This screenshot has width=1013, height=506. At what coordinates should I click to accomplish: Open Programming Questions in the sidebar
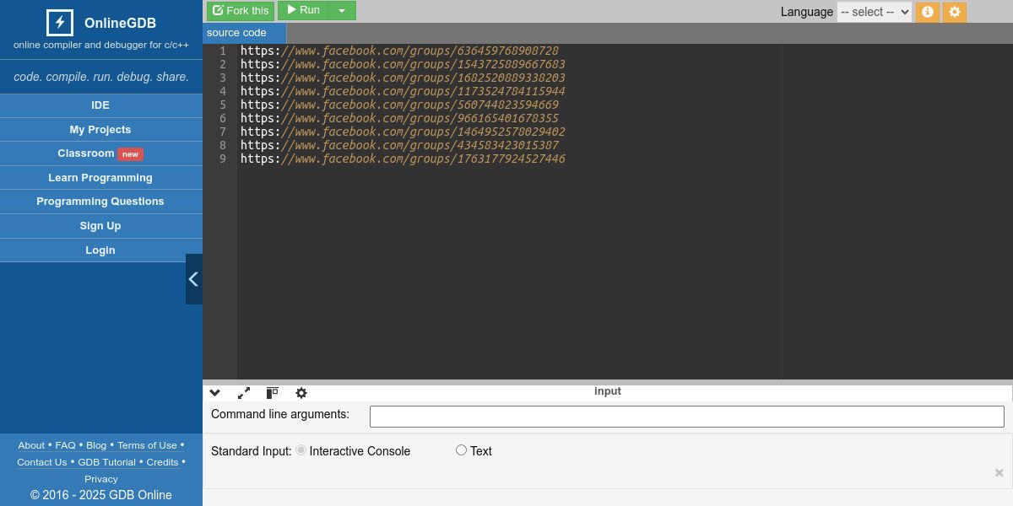[100, 202]
